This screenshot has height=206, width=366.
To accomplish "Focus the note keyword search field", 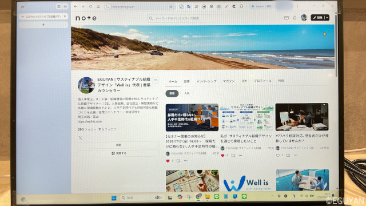I will (x=201, y=18).
